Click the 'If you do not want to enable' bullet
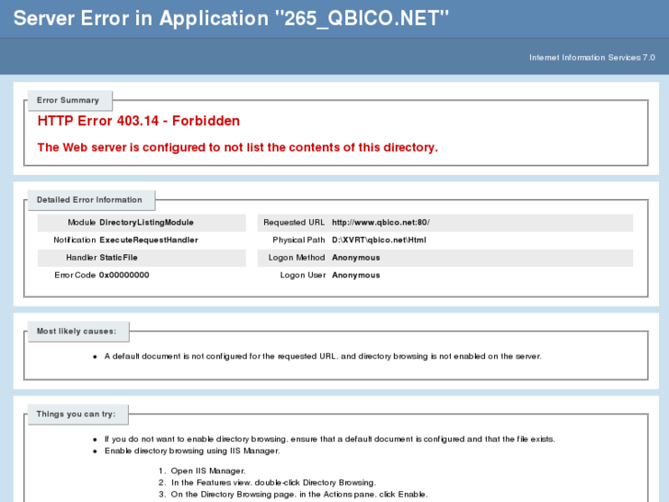This screenshot has width=669, height=502. pos(329,439)
